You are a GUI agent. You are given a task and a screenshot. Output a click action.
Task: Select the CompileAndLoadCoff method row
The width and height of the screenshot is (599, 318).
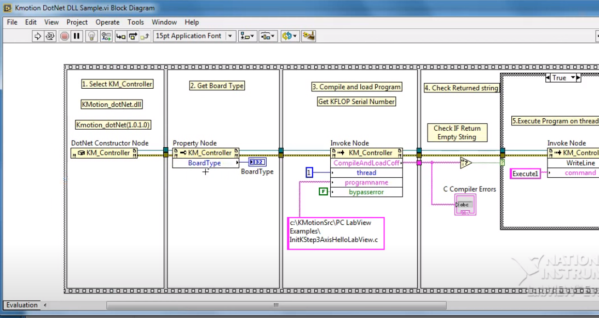coord(366,163)
